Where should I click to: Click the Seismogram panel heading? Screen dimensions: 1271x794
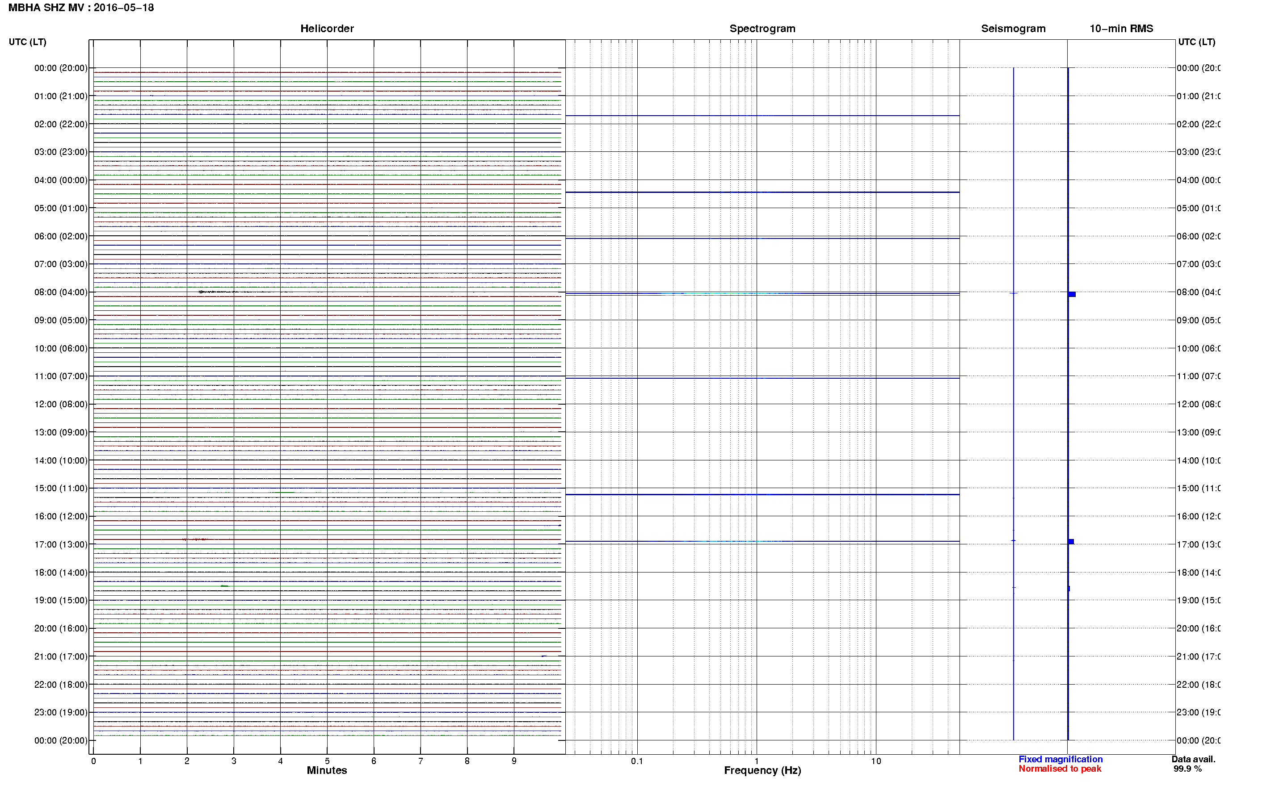[x=1013, y=29]
